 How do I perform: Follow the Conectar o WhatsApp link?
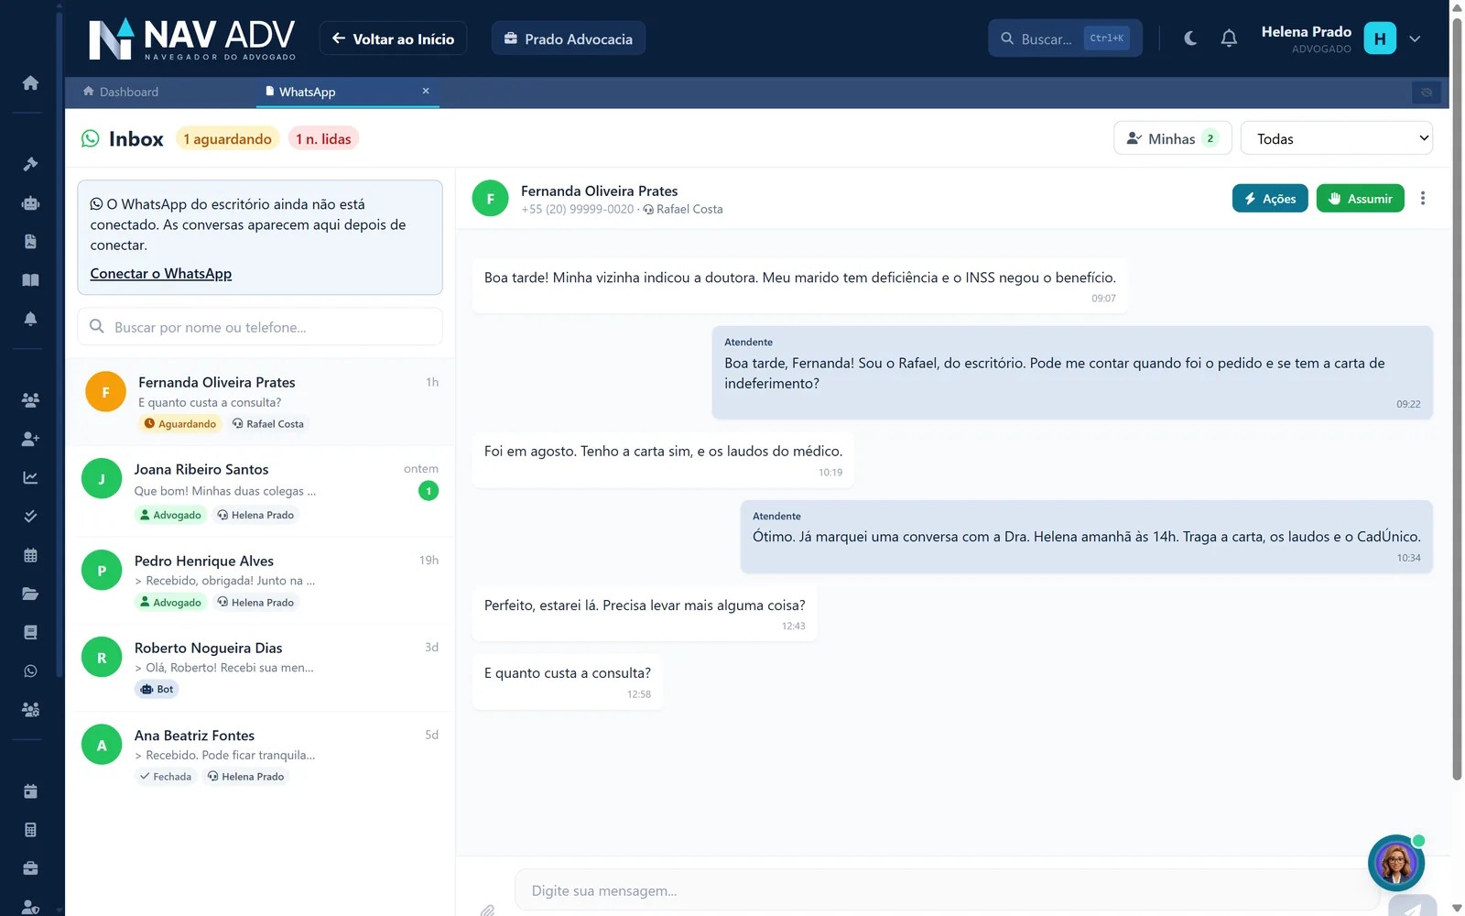pos(161,274)
